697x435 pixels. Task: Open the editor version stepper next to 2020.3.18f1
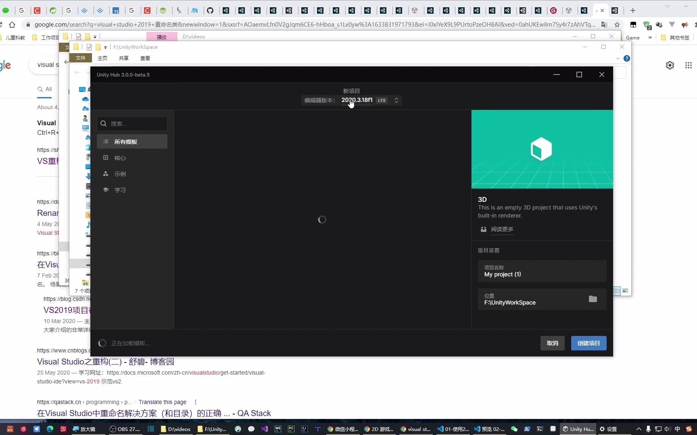coord(396,100)
